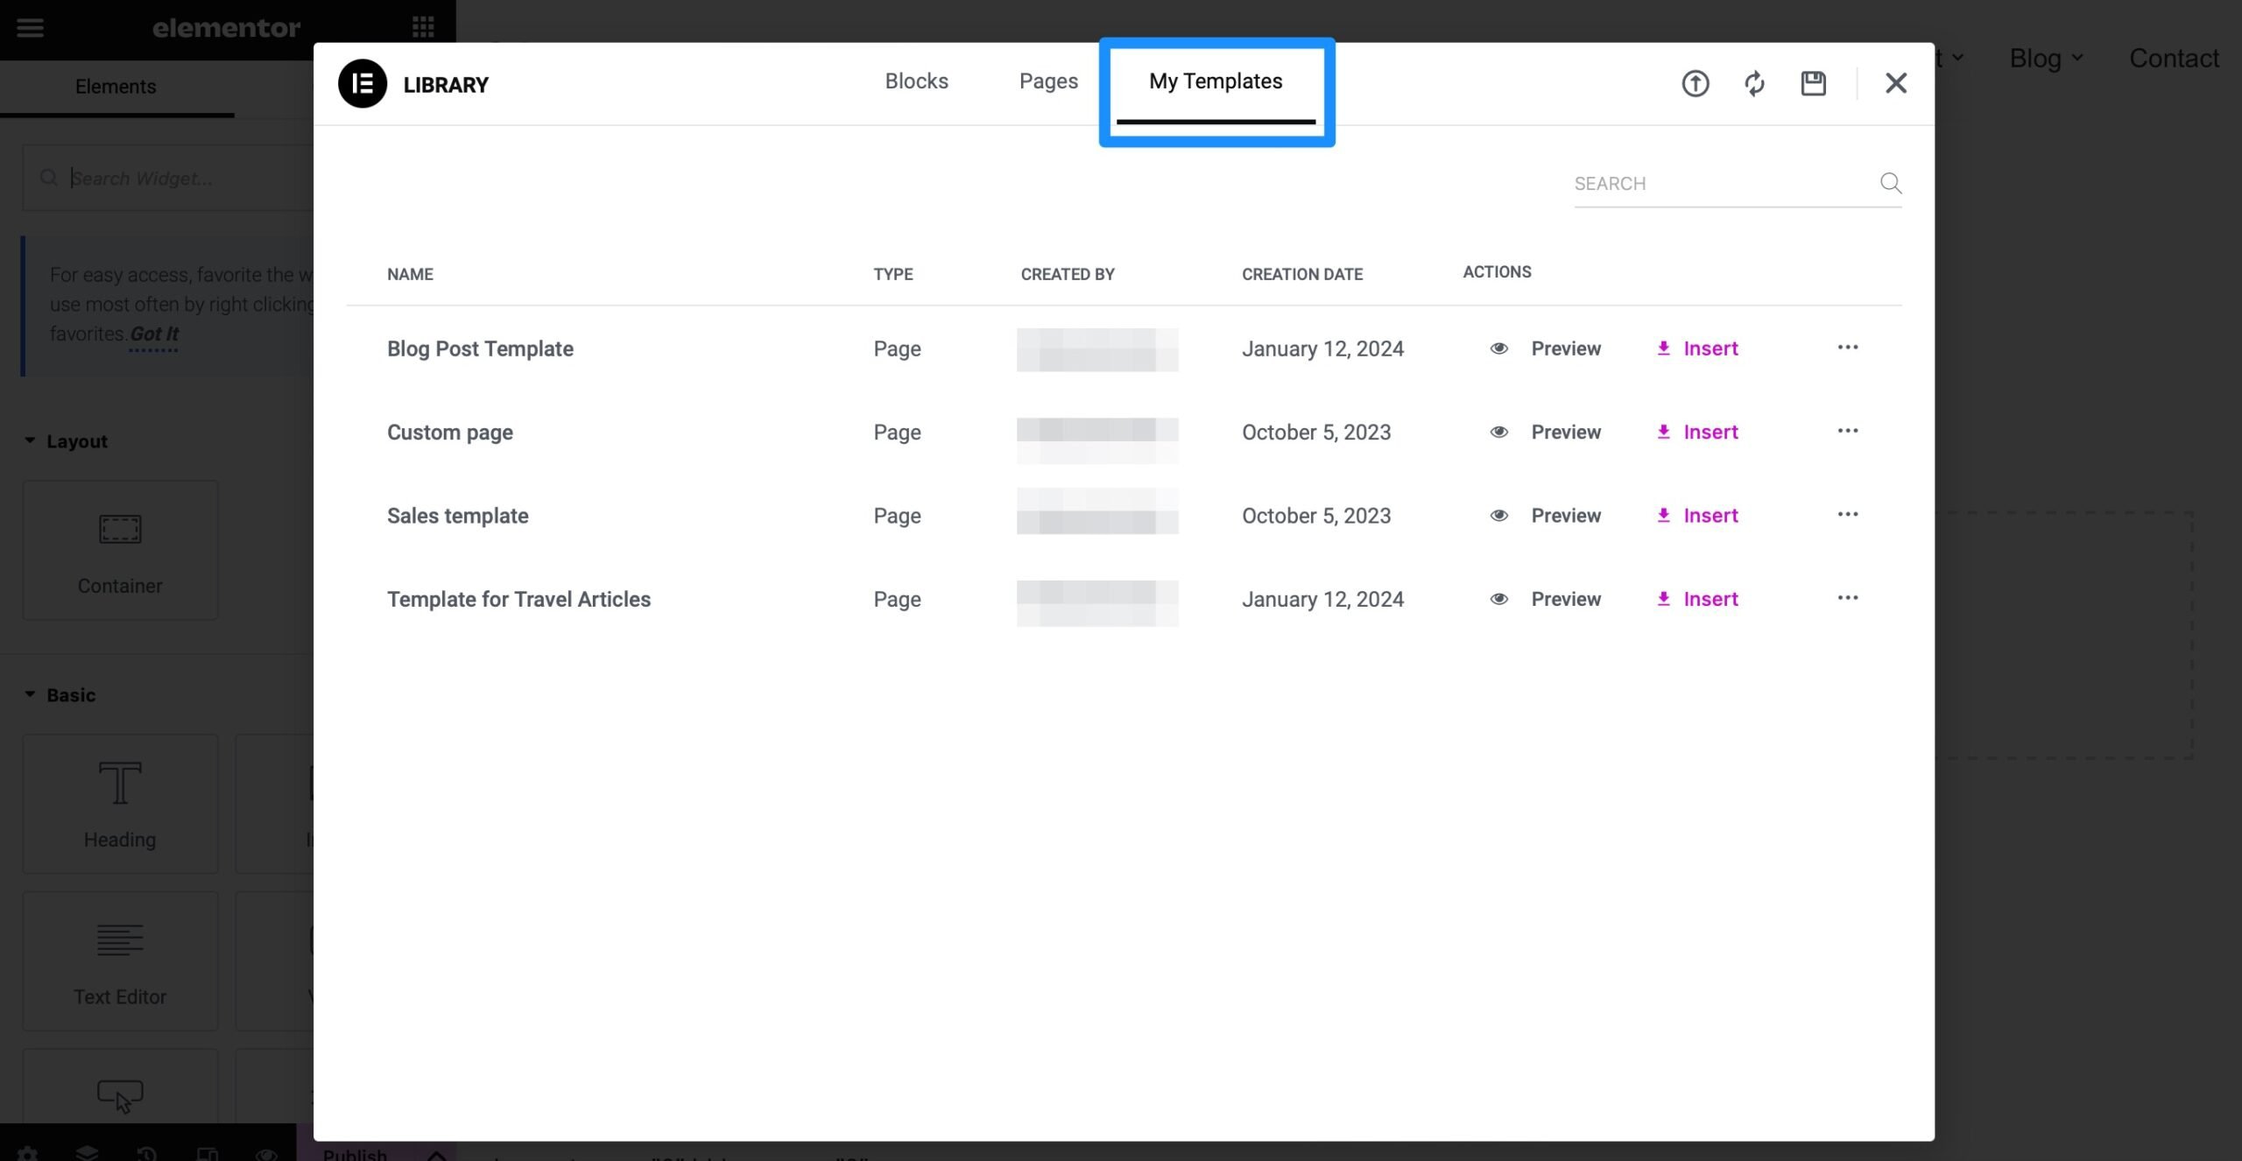The width and height of the screenshot is (2242, 1161).
Task: Collapse the Basic widgets section
Action: (29, 693)
